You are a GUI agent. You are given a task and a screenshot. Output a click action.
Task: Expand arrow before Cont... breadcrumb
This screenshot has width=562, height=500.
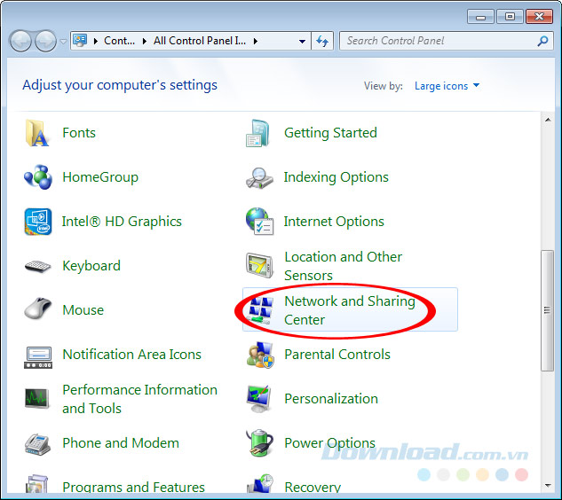(x=96, y=41)
